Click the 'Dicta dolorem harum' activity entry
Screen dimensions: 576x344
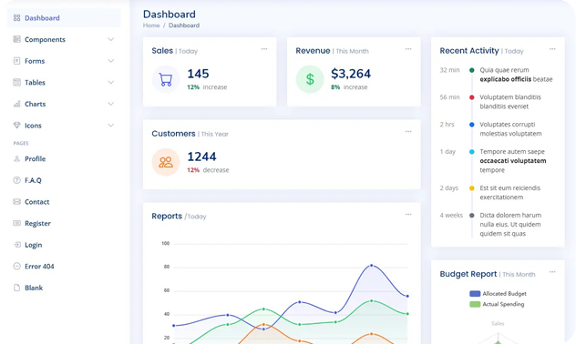(x=510, y=225)
